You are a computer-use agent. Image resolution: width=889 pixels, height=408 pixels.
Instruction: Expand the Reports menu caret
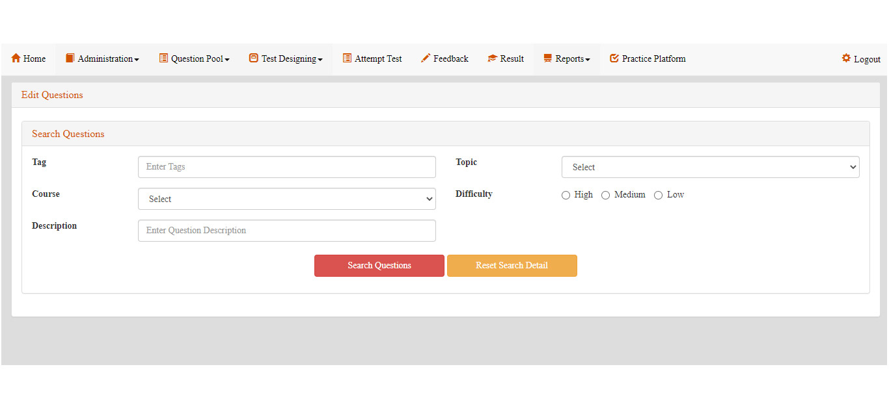[x=588, y=60]
